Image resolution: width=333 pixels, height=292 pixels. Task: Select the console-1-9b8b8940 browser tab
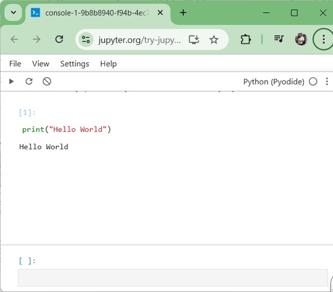point(98,13)
